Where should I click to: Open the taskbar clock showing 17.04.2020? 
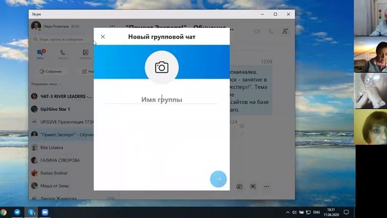pos(331,213)
